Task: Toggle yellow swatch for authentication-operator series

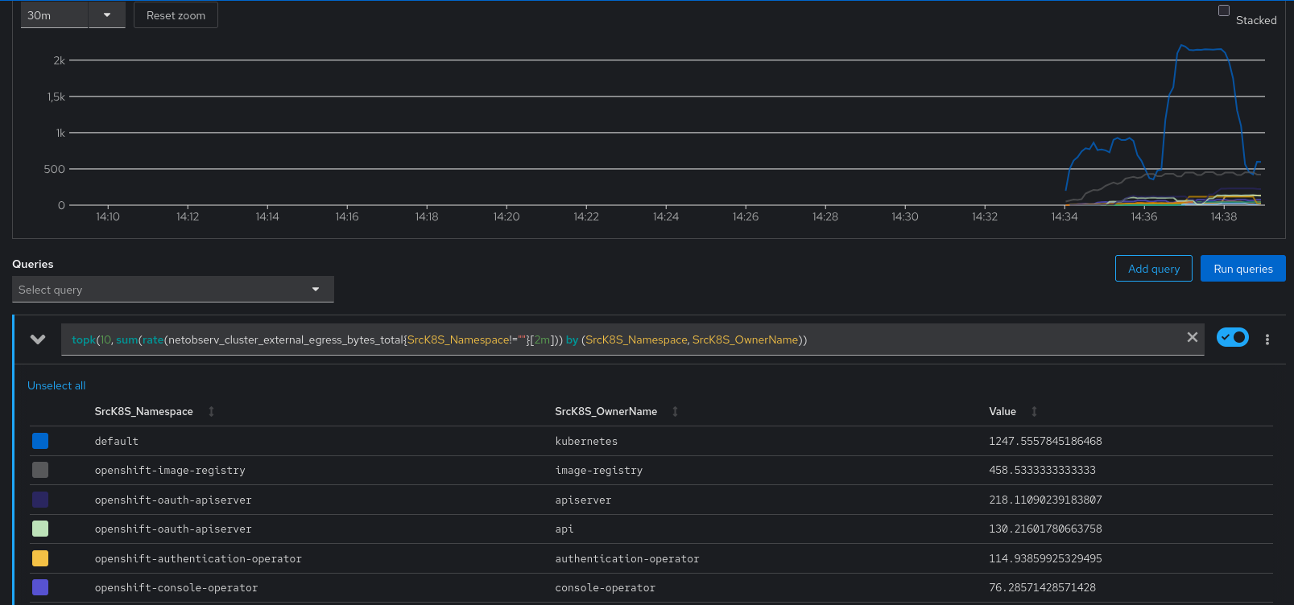Action: pos(40,558)
